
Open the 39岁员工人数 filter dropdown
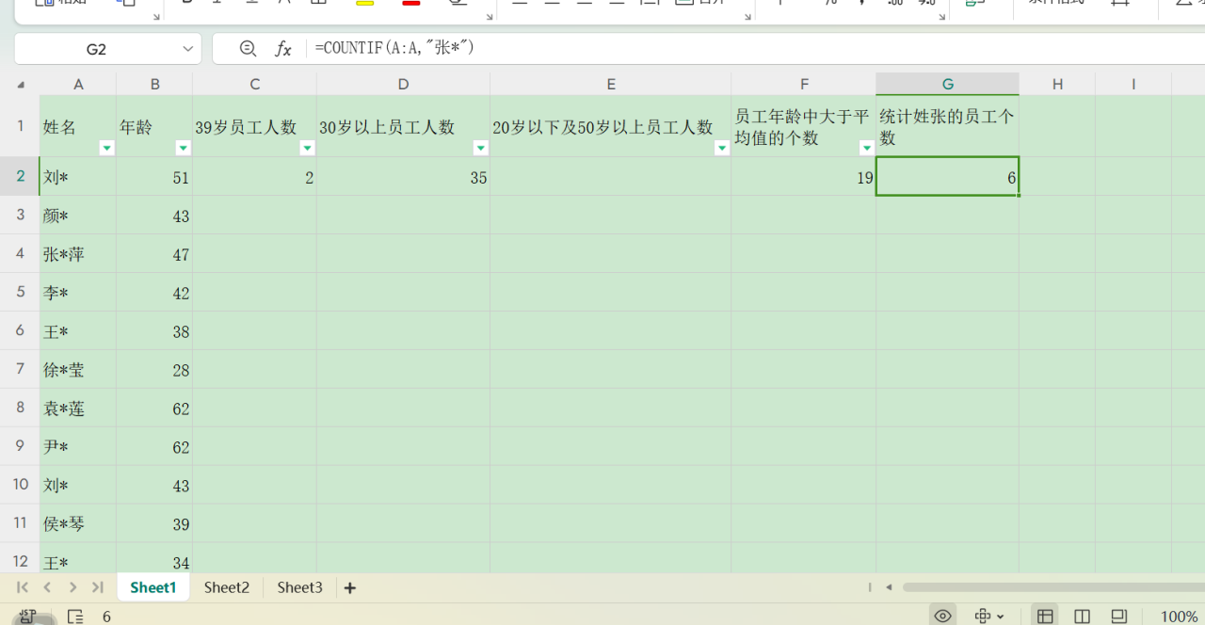click(x=307, y=148)
